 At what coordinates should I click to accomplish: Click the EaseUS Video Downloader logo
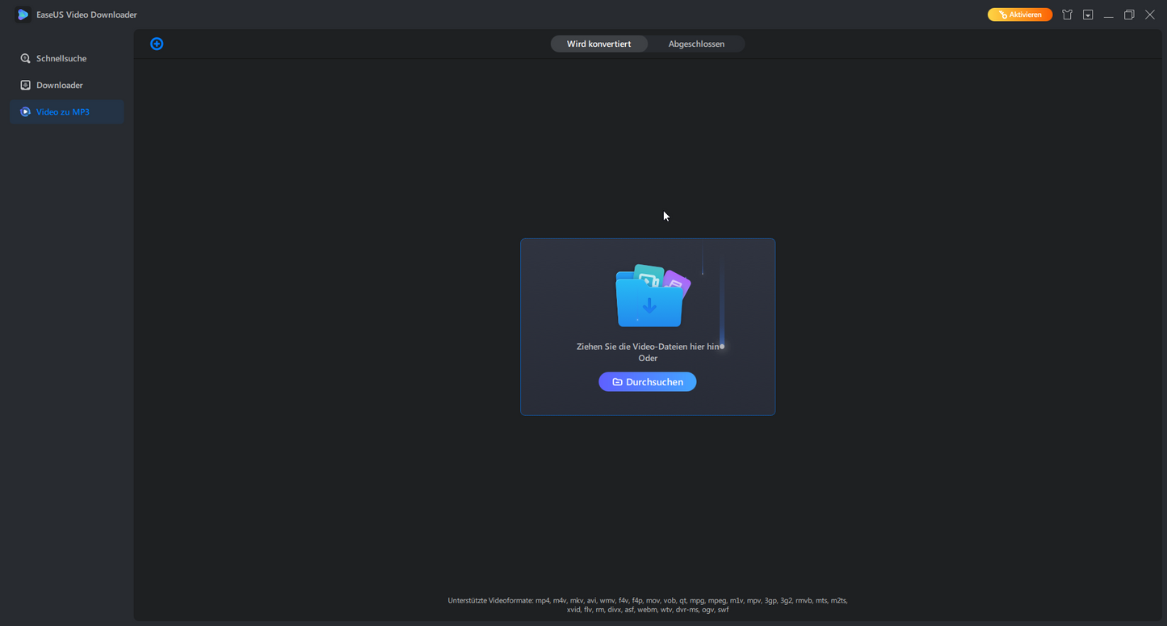point(23,15)
